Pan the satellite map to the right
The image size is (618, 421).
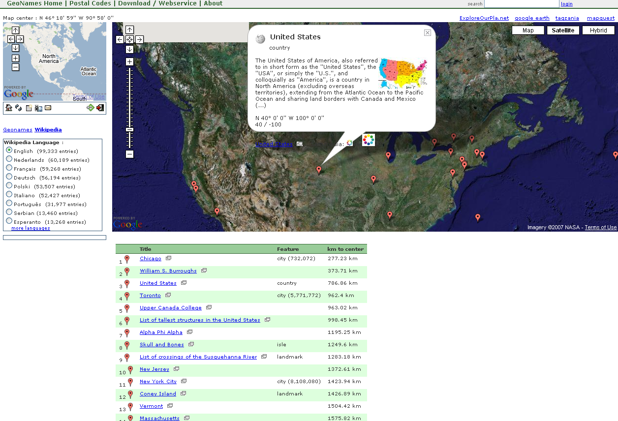(x=139, y=39)
